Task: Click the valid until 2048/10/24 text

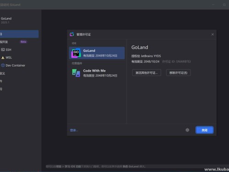Action: 145,61
